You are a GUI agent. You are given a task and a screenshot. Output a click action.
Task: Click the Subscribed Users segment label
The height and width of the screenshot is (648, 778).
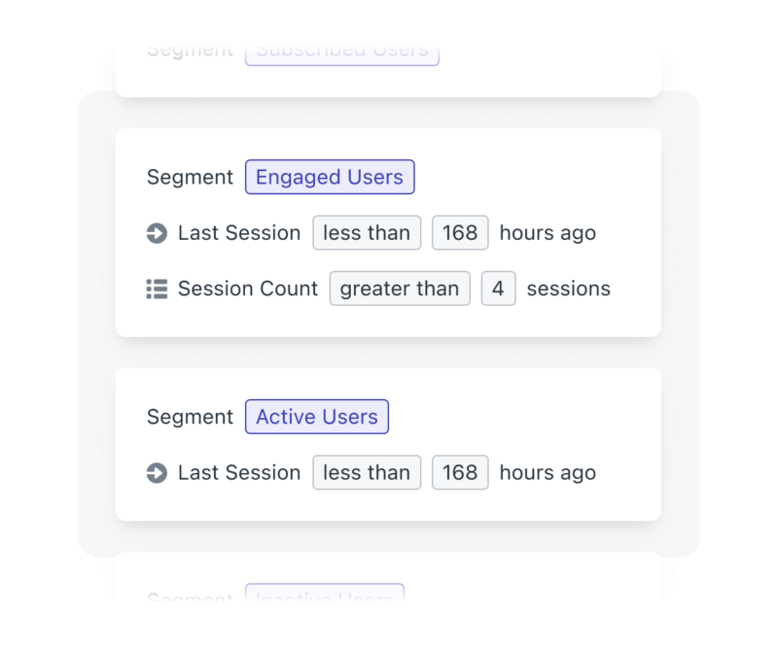coord(341,48)
